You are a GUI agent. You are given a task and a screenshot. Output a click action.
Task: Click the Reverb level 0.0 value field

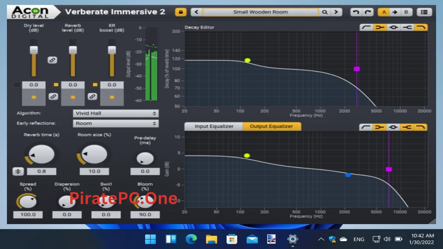[x=73, y=85]
